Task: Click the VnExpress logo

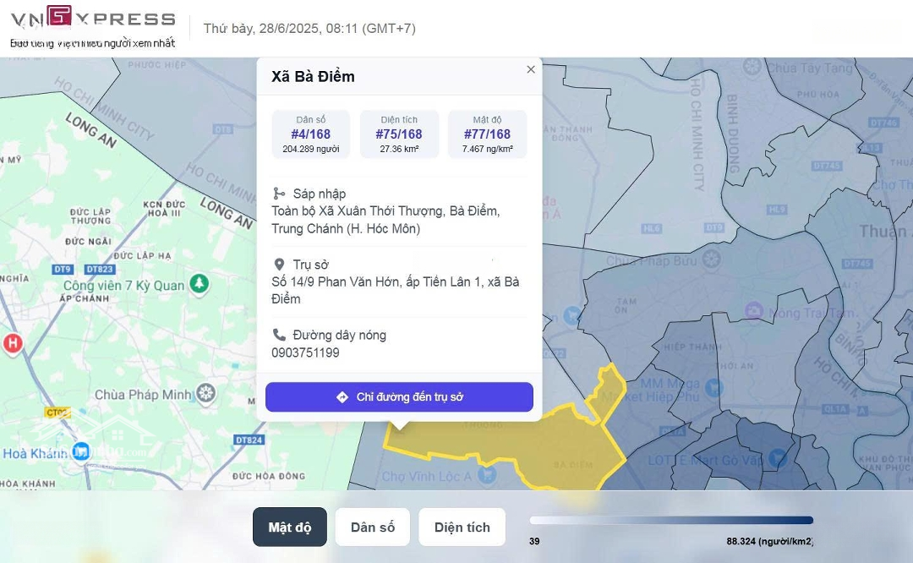Action: click(x=93, y=19)
